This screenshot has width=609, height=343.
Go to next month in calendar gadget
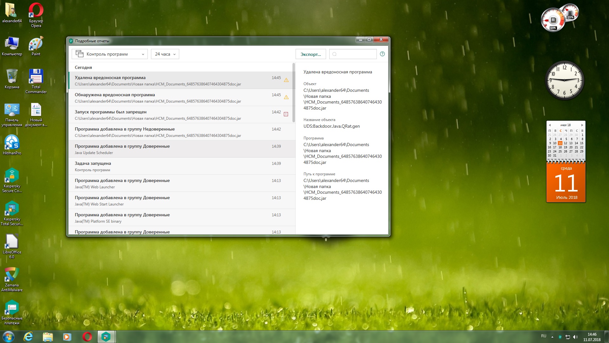tap(582, 125)
